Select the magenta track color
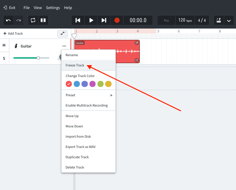The height and width of the screenshot is (190, 236). (93, 84)
